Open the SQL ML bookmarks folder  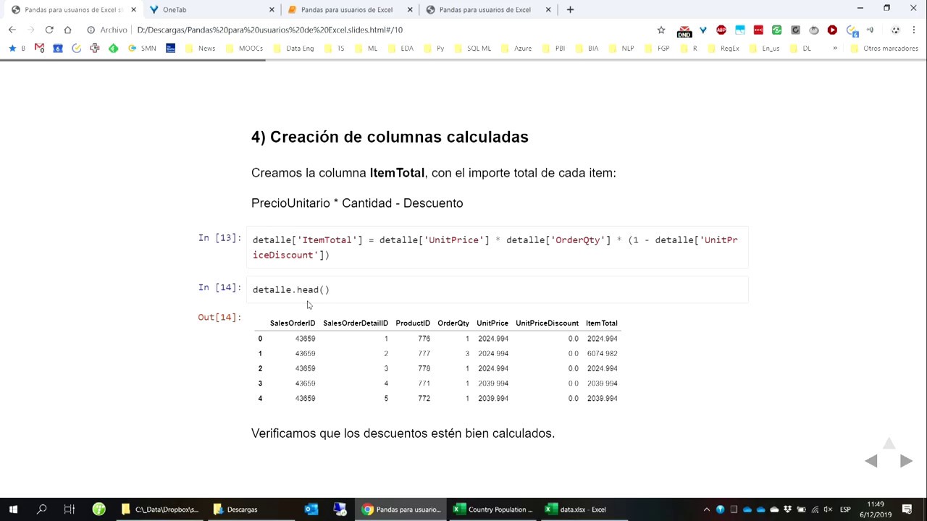(473, 48)
